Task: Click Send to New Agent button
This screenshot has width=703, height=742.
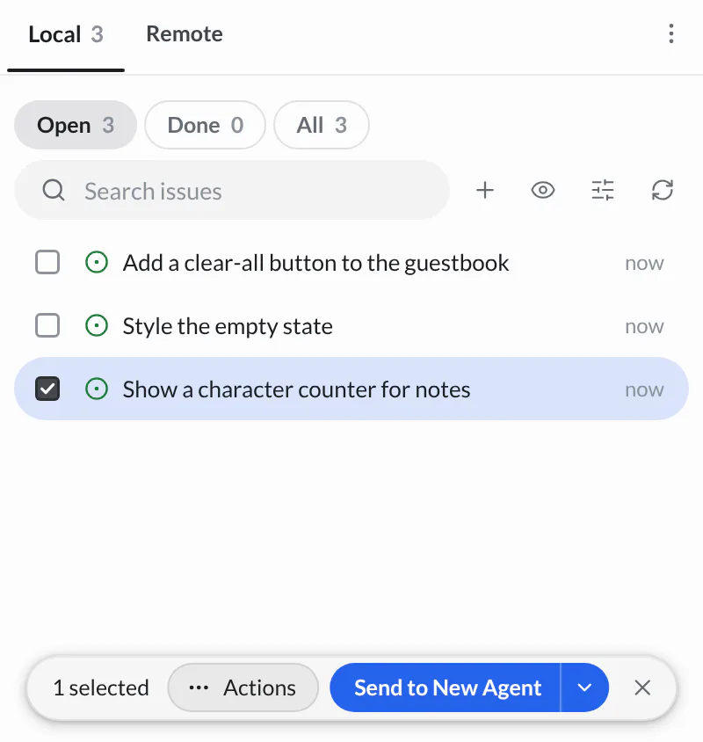Action: point(446,687)
